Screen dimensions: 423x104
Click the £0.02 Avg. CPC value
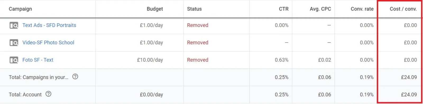pyautogui.click(x=325, y=60)
